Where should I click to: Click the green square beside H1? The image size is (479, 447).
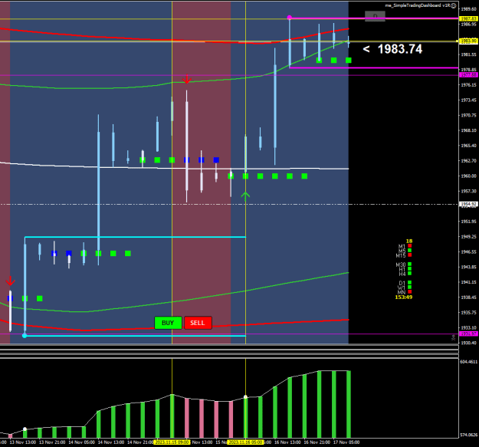410,269
